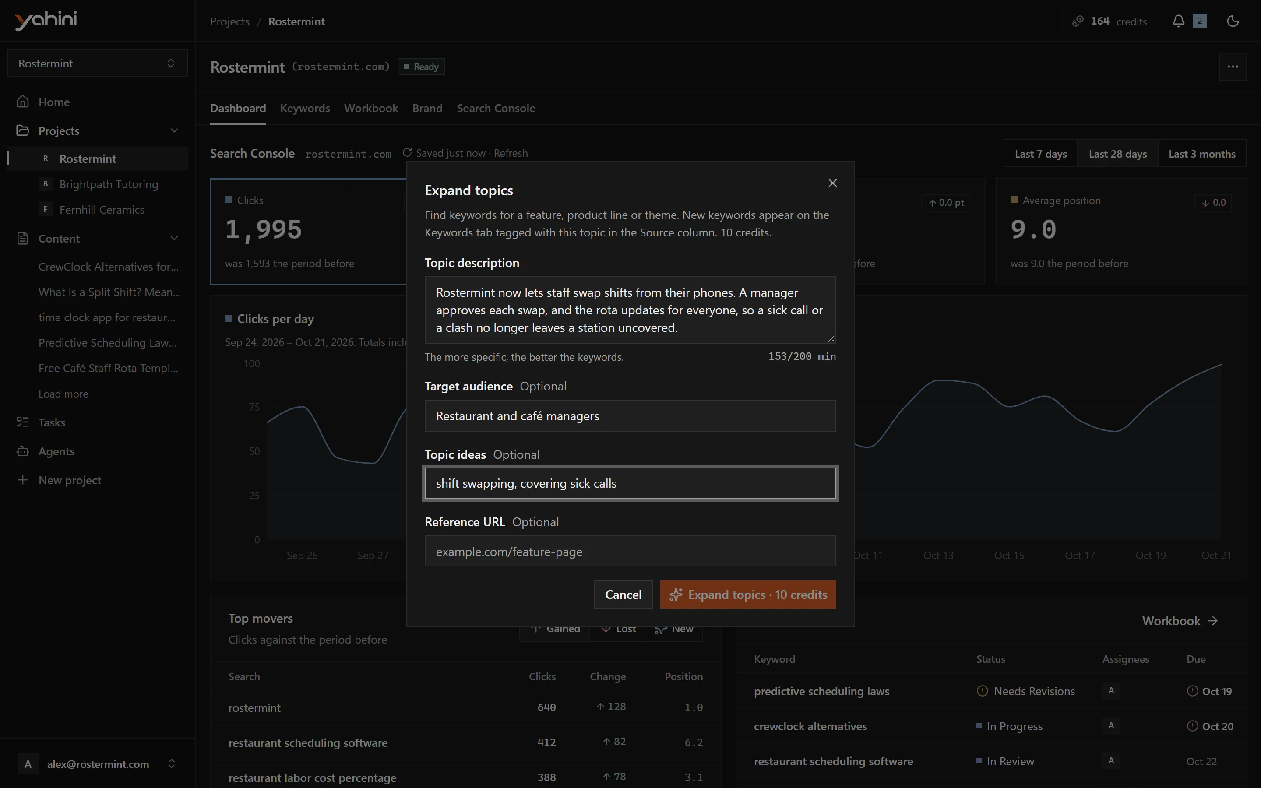Click the credits coin icon

click(1078, 21)
